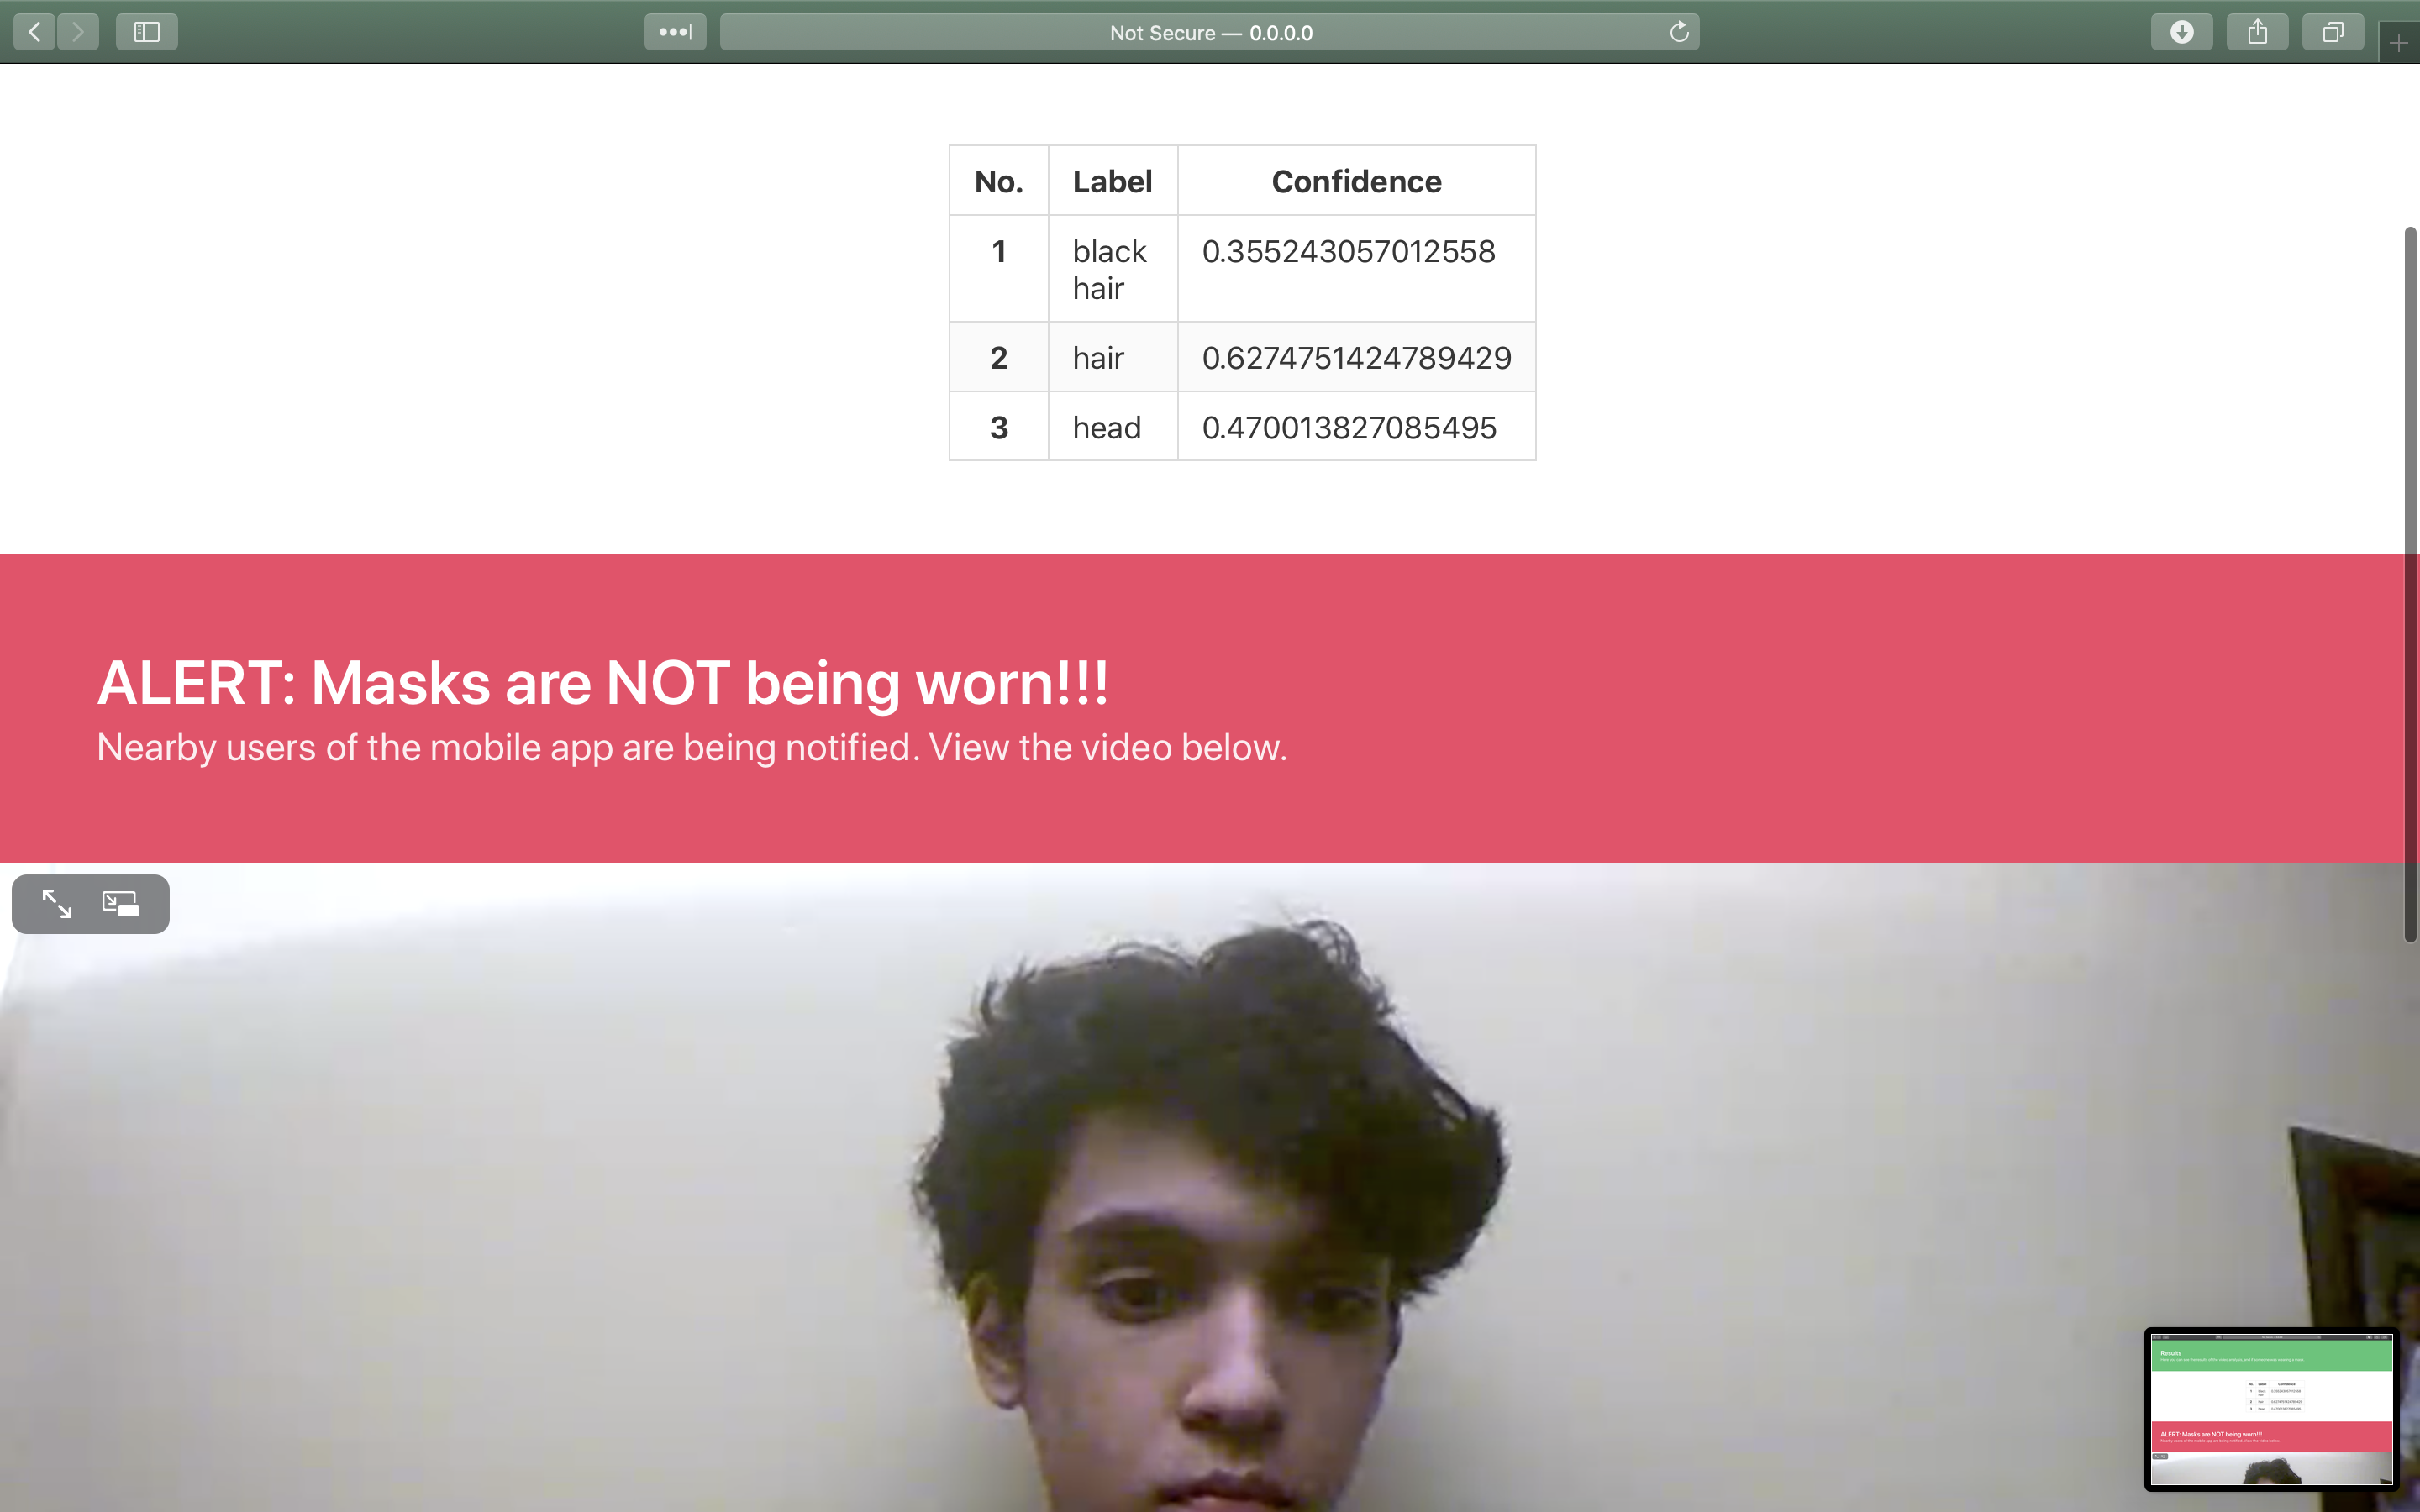Enter fullscreen on the video

(57, 904)
